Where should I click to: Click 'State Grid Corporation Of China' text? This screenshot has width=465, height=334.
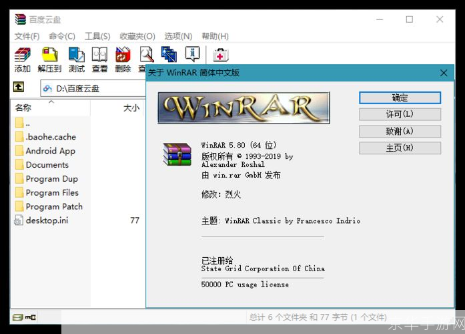pos(263,269)
